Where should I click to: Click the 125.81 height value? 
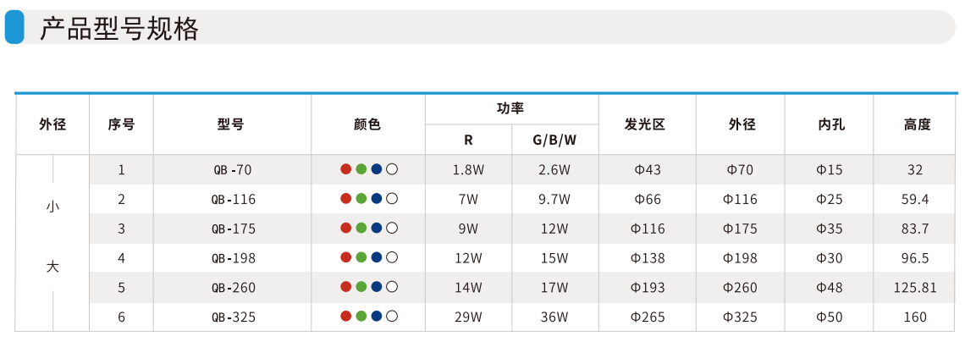915,288
